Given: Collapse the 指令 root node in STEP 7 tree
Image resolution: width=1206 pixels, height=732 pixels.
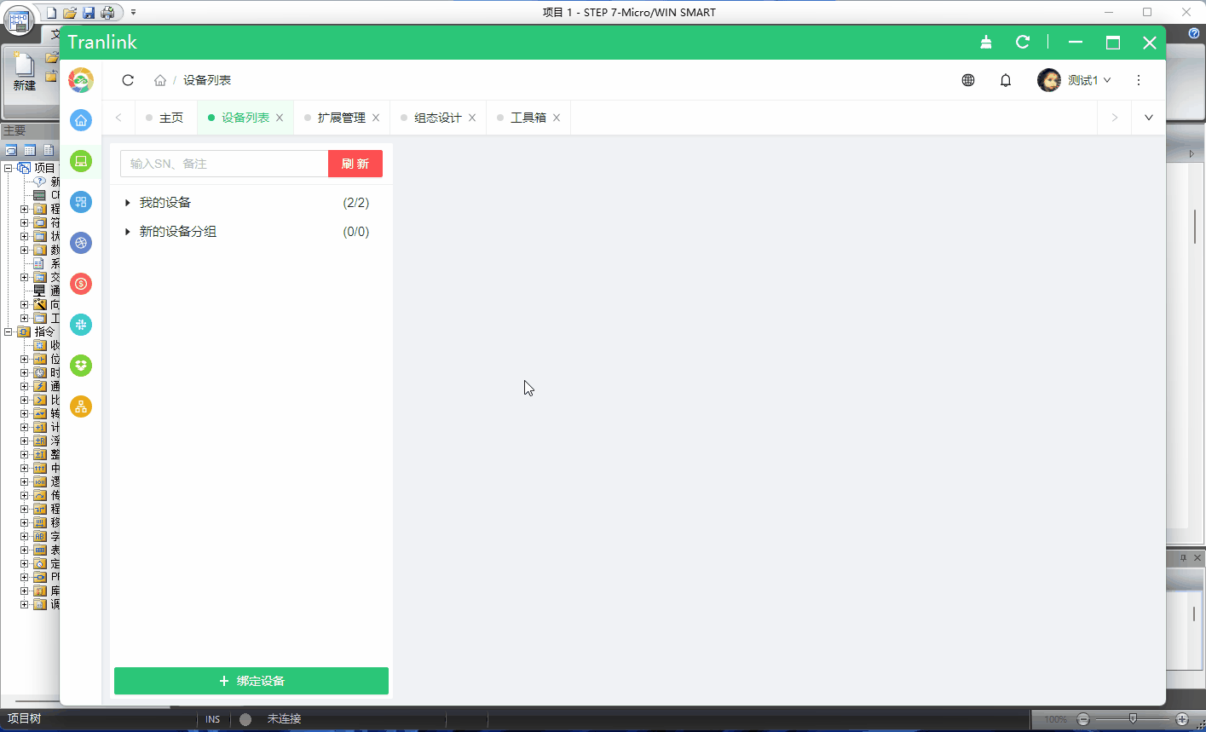Looking at the screenshot, I should coord(8,332).
